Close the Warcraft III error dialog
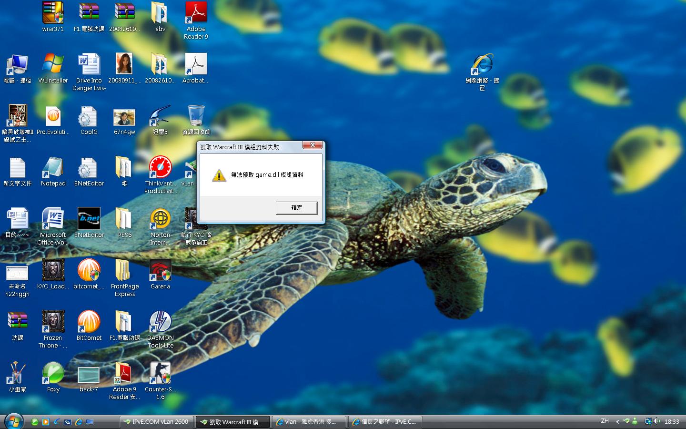 point(313,145)
